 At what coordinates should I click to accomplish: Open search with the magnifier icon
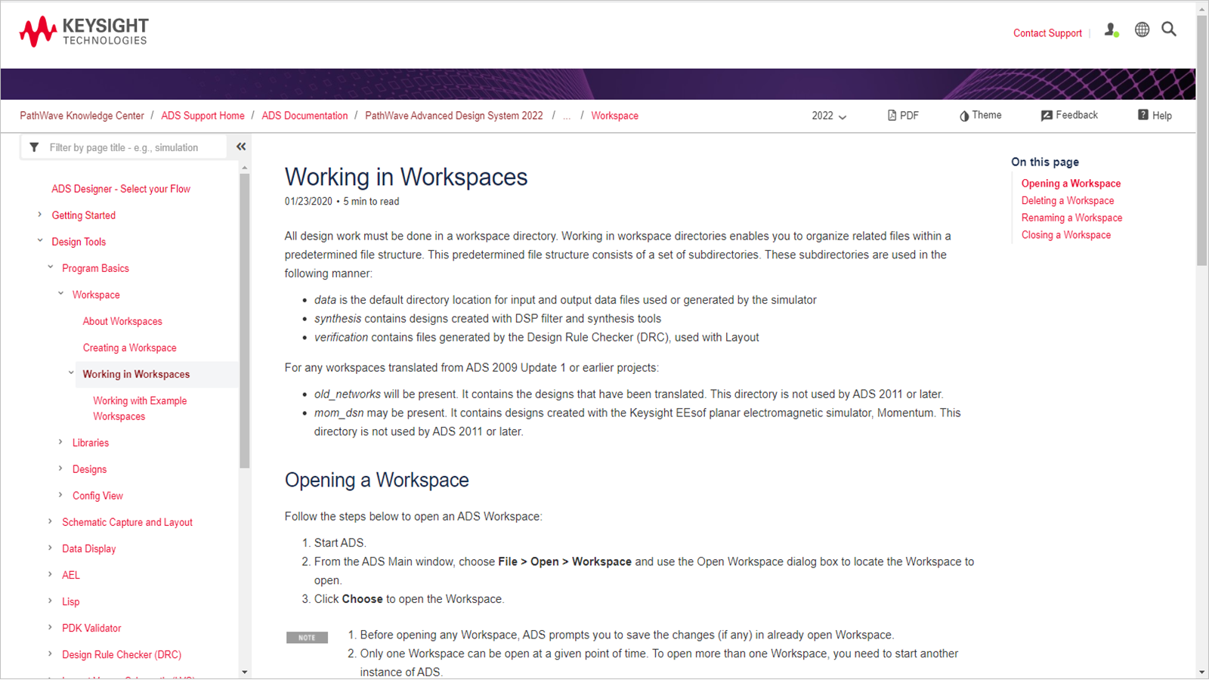click(x=1169, y=29)
